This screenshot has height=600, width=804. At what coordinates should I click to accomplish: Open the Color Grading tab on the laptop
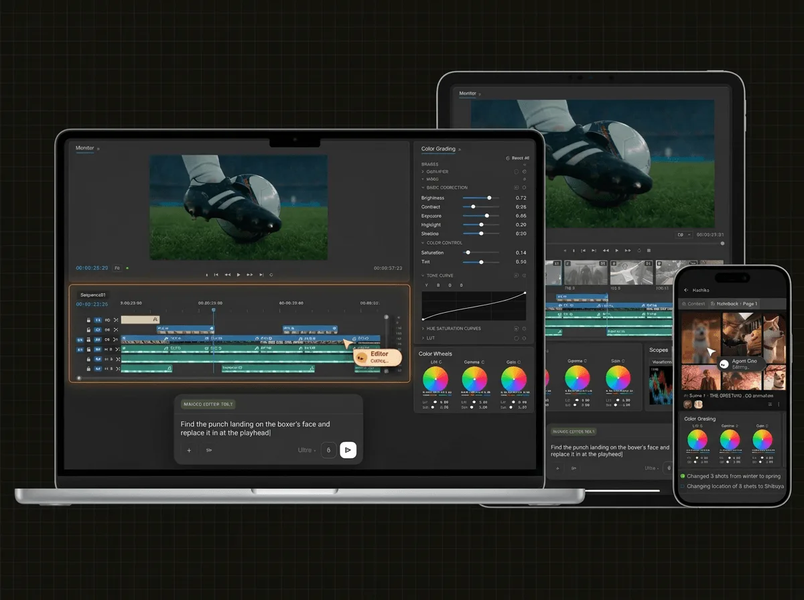coord(438,149)
